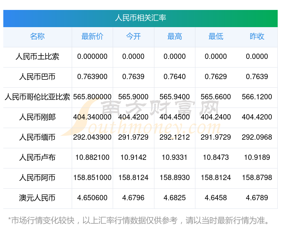This screenshot has height=231, width=281.
Task: Click latest price 292.043900
Action: click(92, 137)
